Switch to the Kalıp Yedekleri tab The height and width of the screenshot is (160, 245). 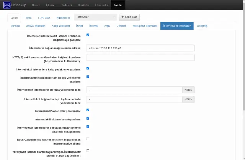(x=60, y=26)
